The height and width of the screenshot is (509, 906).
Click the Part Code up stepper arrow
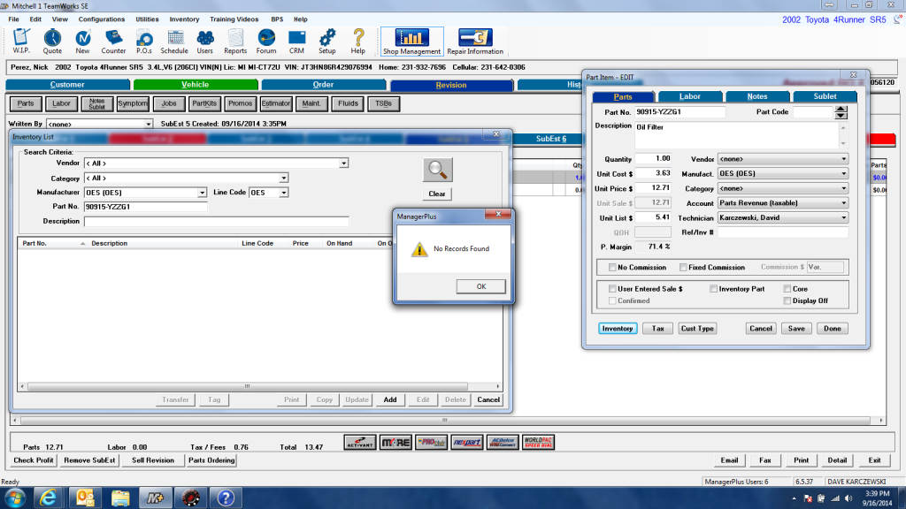point(841,109)
